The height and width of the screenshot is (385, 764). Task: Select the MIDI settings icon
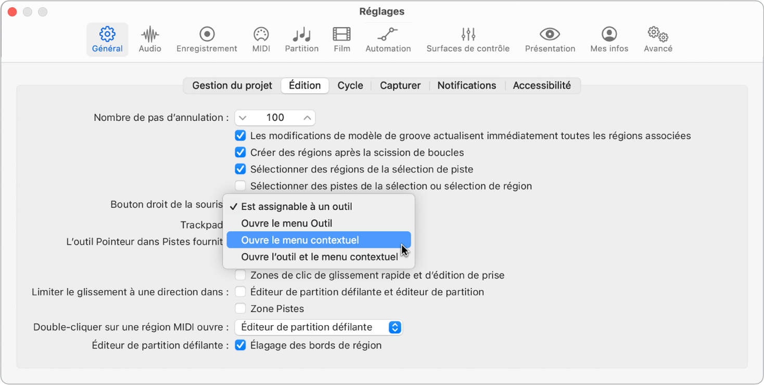coord(260,39)
